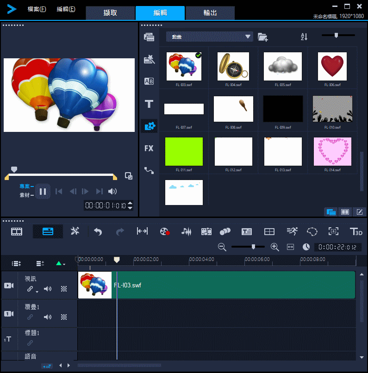
Task: Expand the library category dropdown
Action: click(x=248, y=37)
